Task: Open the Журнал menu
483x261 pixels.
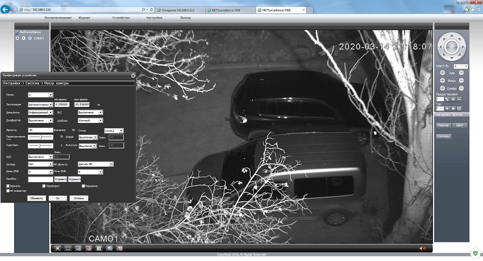Action: coord(85,18)
